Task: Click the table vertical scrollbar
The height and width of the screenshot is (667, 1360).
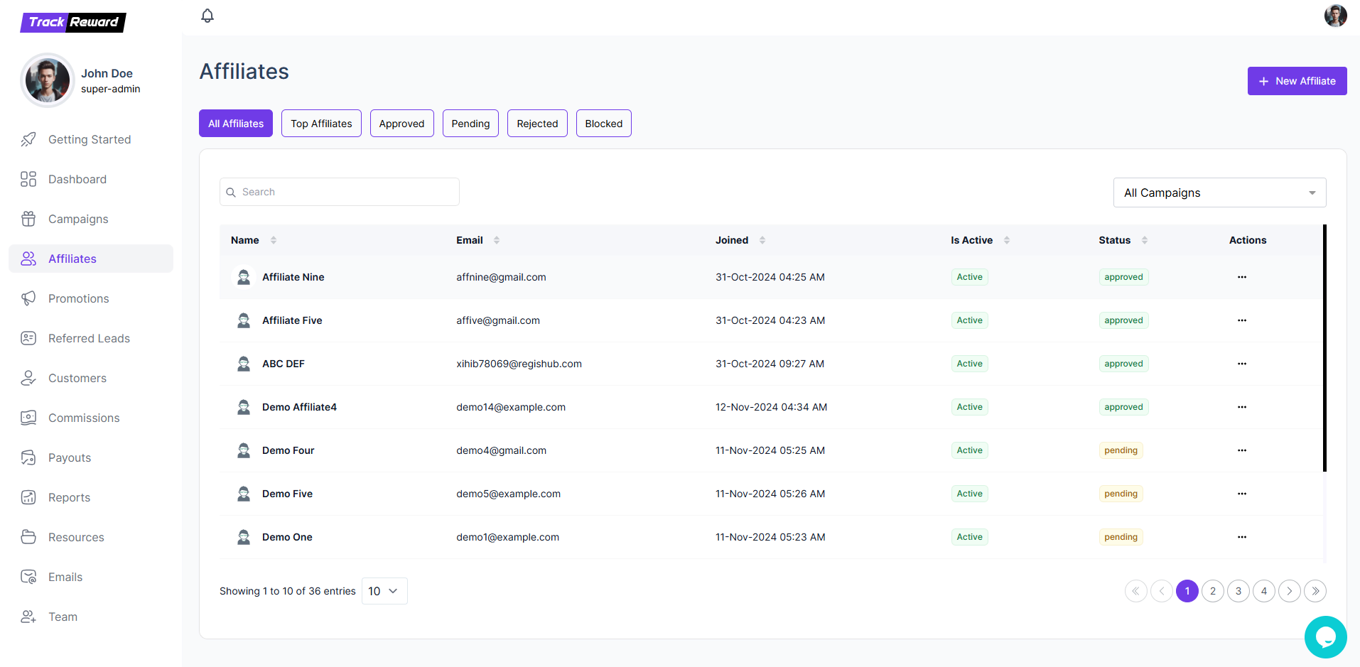Action: (1324, 348)
